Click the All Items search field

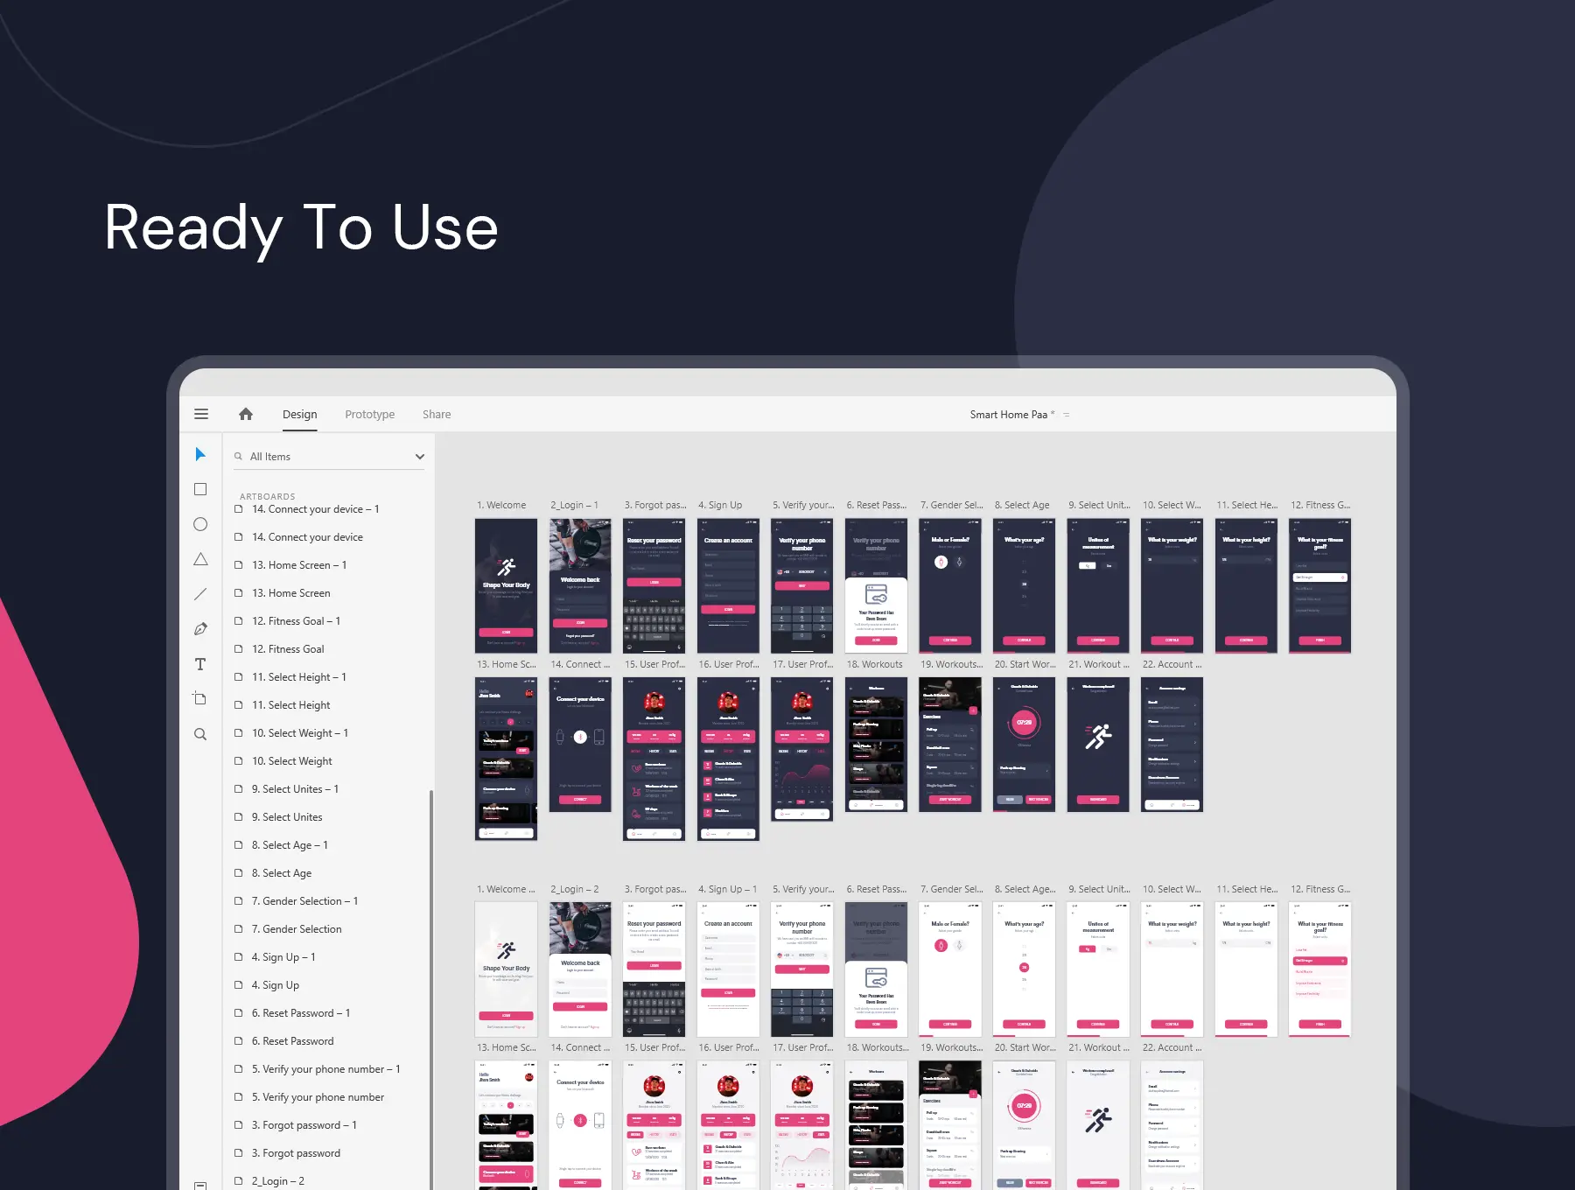(328, 457)
